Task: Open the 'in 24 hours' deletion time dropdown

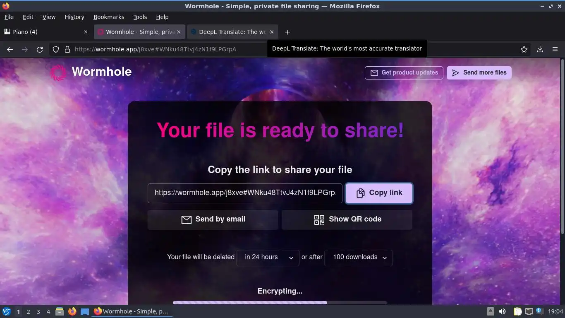Action: point(268,258)
